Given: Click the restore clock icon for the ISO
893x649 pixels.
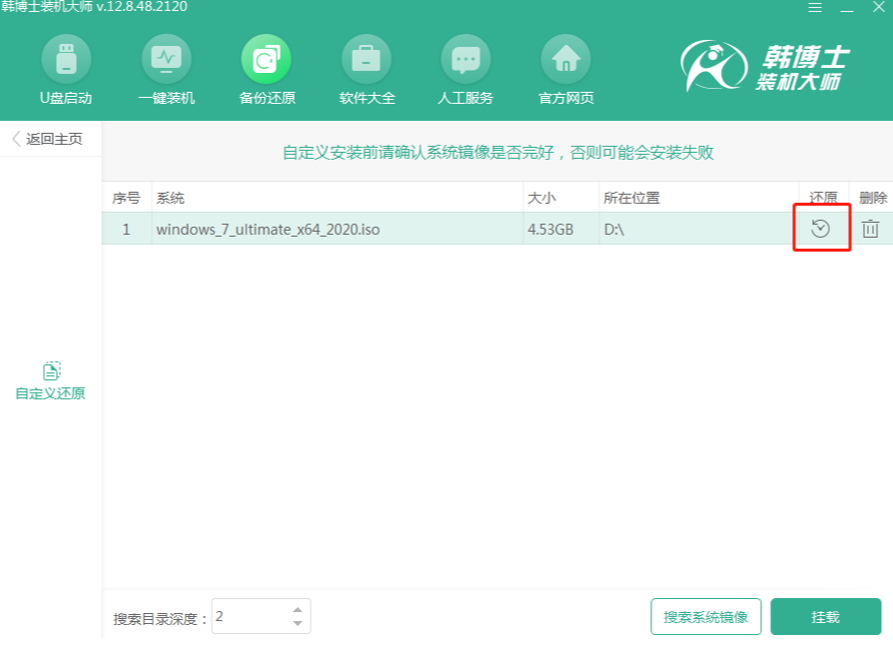Looking at the screenshot, I should 821,229.
